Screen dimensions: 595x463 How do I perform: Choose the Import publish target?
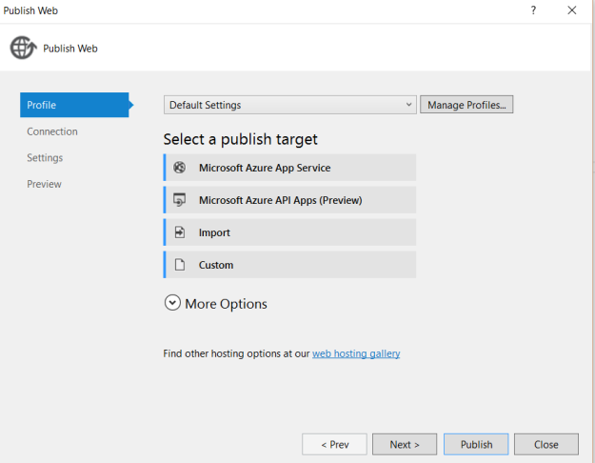point(290,232)
